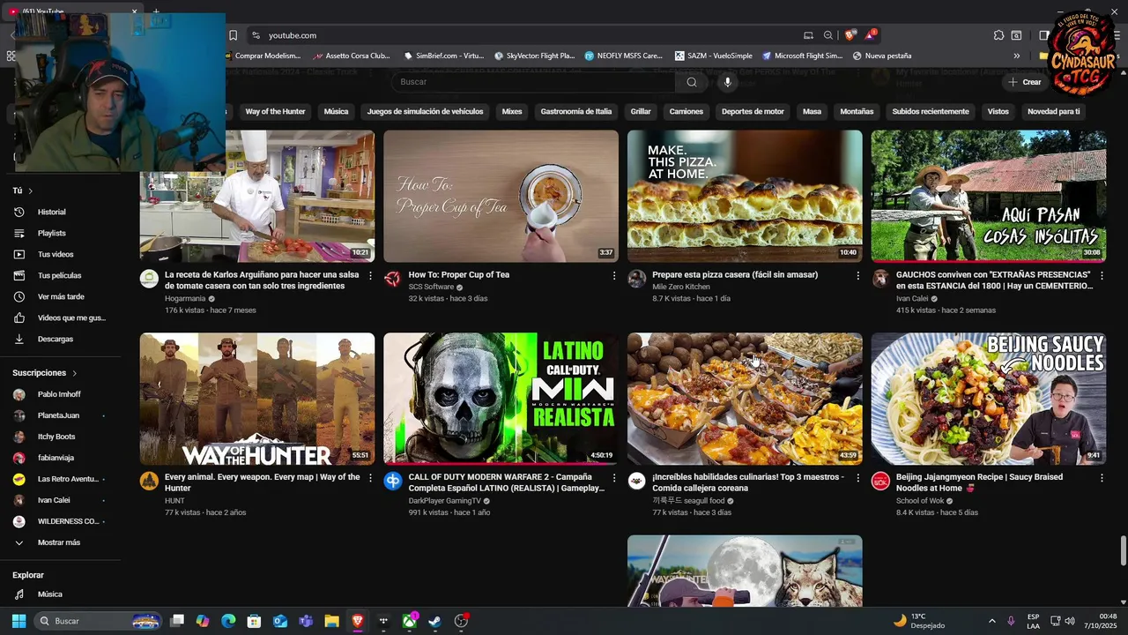Viewport: 1128px width, 635px height.
Task: Open Itchy Boots subscription
Action: (x=56, y=437)
